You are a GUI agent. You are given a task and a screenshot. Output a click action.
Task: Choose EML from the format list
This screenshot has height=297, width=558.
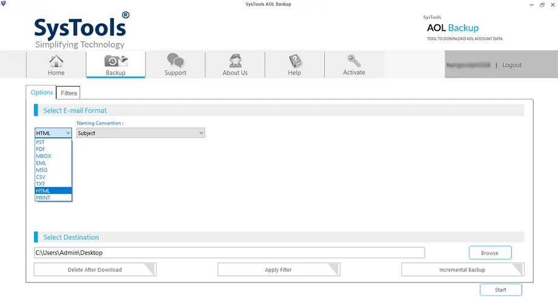(53, 163)
